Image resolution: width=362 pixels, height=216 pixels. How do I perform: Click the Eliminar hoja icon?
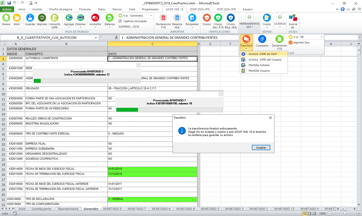pyautogui.click(x=81, y=18)
